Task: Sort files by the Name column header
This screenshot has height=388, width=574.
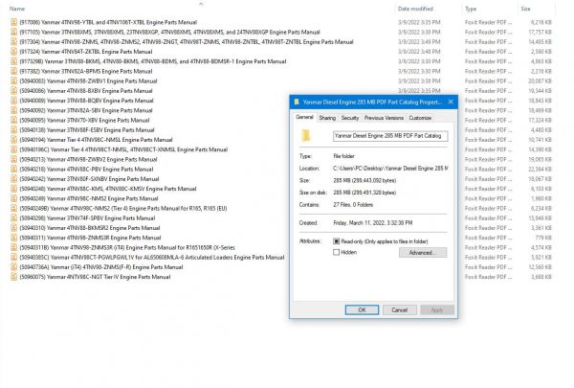Action: pyautogui.click(x=17, y=9)
